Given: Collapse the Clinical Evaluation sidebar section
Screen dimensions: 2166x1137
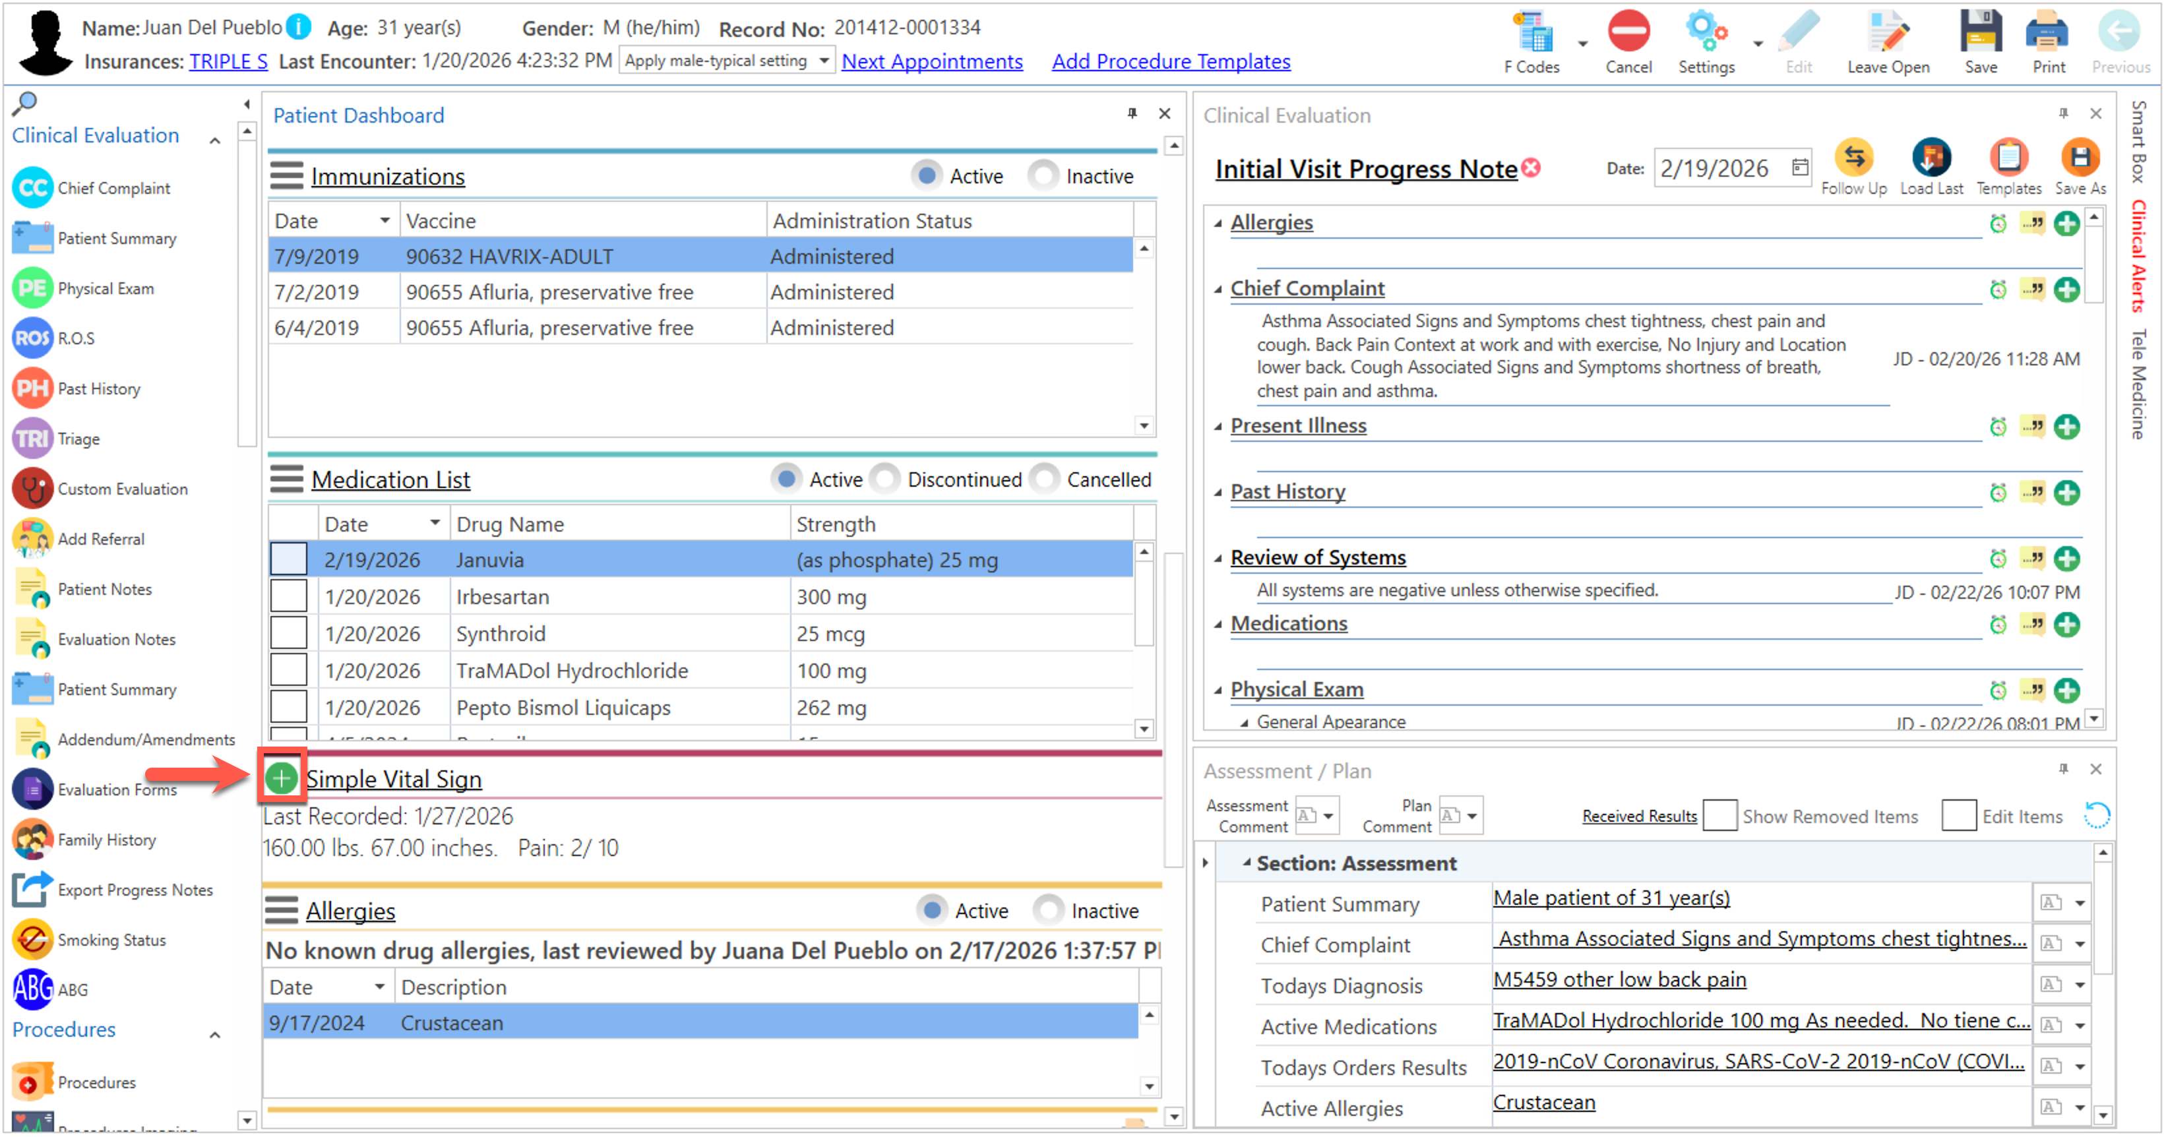Looking at the screenshot, I should pyautogui.click(x=215, y=140).
